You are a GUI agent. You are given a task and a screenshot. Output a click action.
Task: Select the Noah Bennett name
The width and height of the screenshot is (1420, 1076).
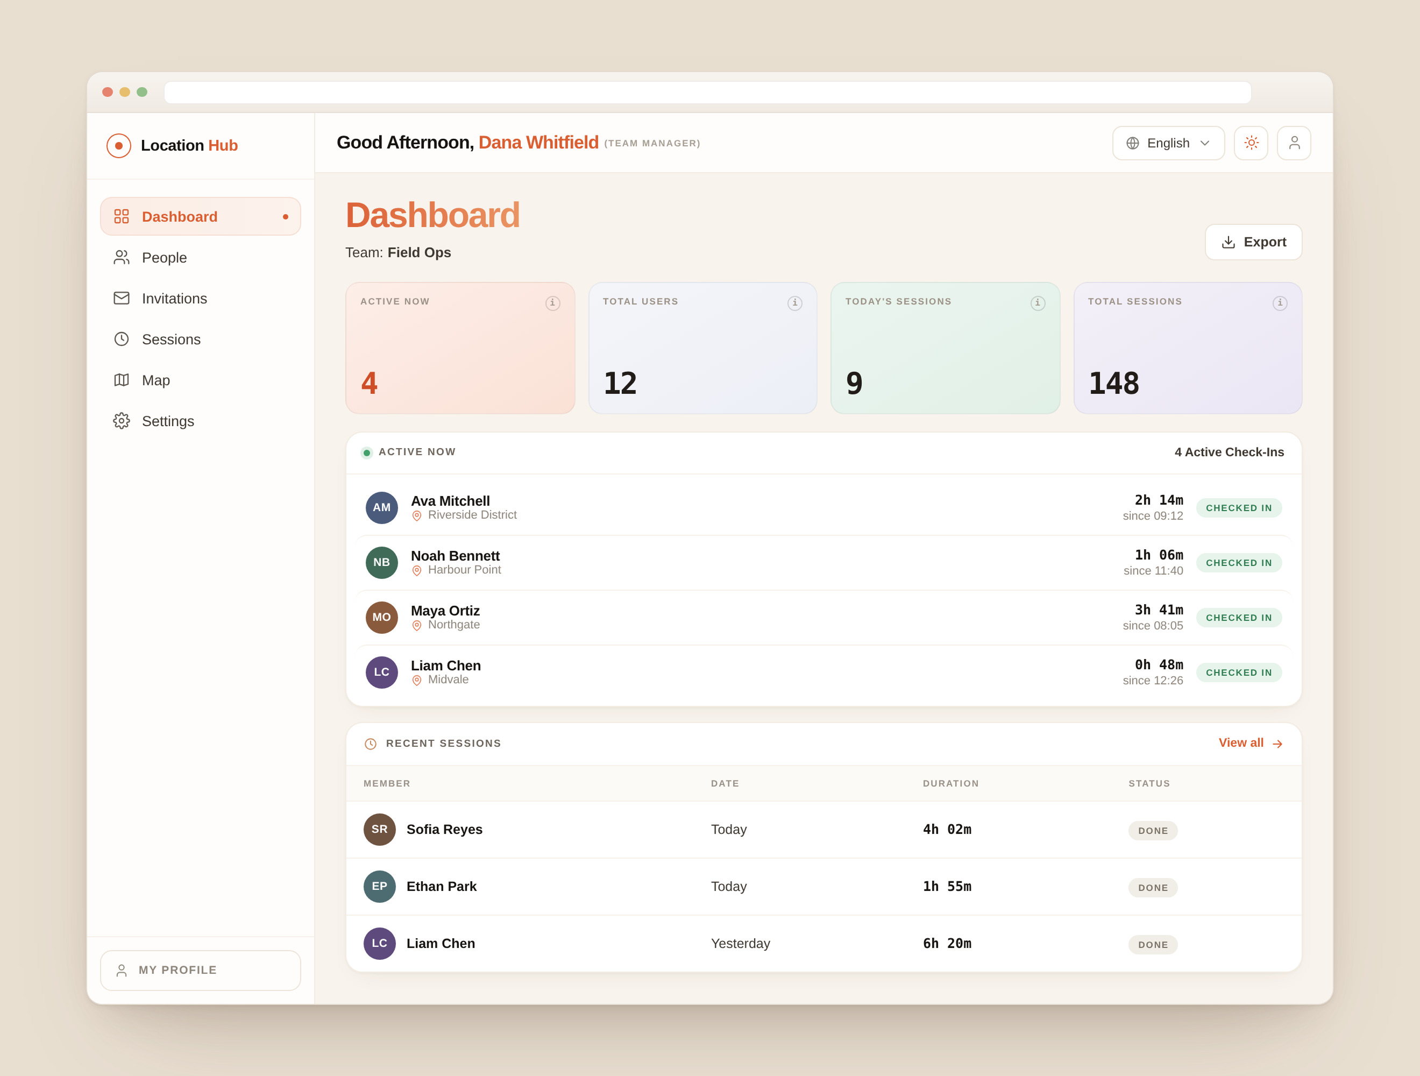point(455,556)
